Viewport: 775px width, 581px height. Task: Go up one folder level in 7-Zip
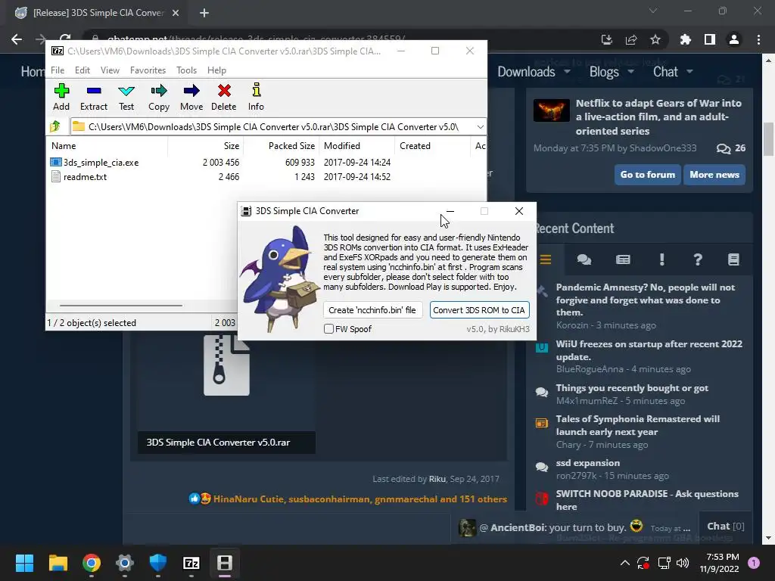point(55,127)
